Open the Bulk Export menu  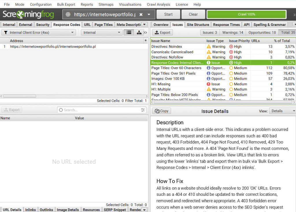tap(66, 5)
